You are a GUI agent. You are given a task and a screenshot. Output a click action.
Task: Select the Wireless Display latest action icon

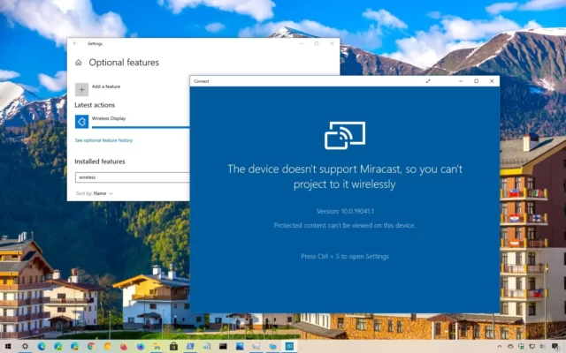[81, 122]
